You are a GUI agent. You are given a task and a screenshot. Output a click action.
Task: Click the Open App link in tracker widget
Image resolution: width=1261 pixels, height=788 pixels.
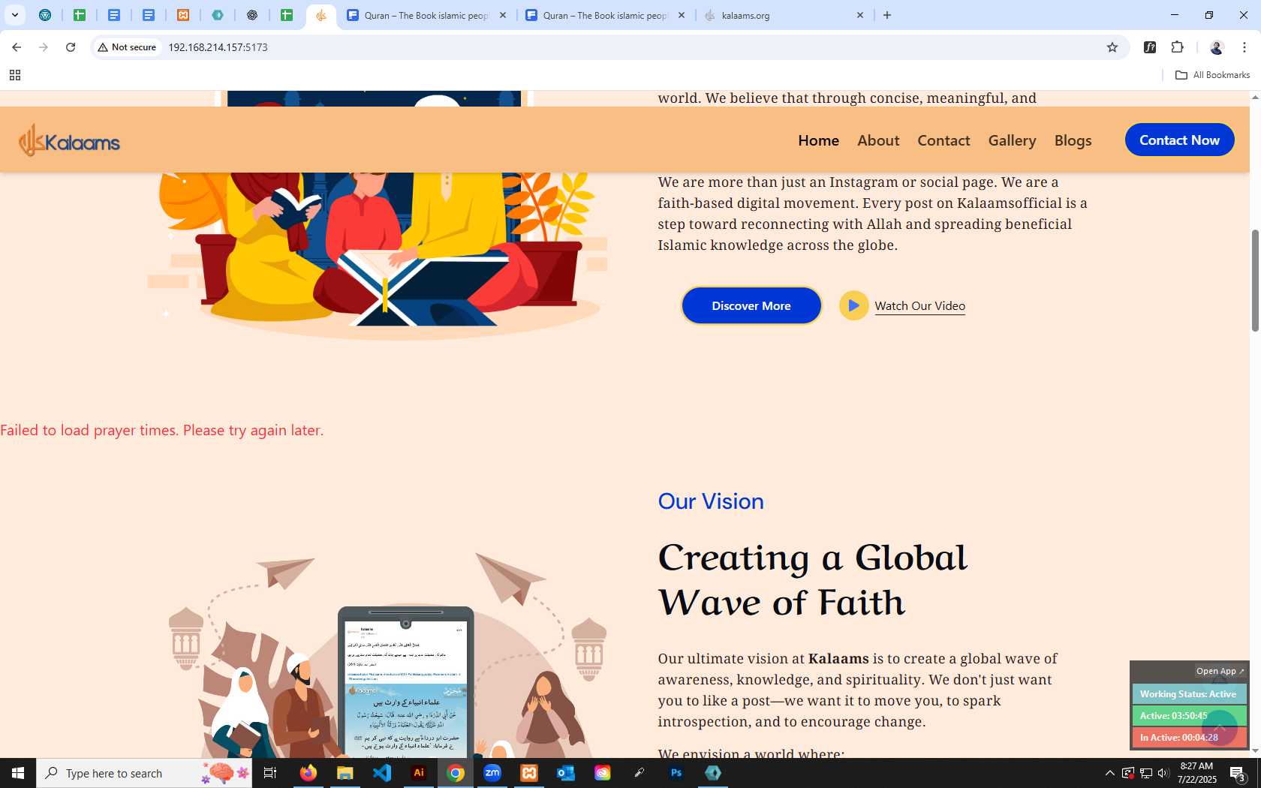[x=1220, y=671]
